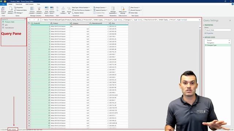Open the ProductID column filter dropdown
The image size is (234, 131).
pos(49,23)
